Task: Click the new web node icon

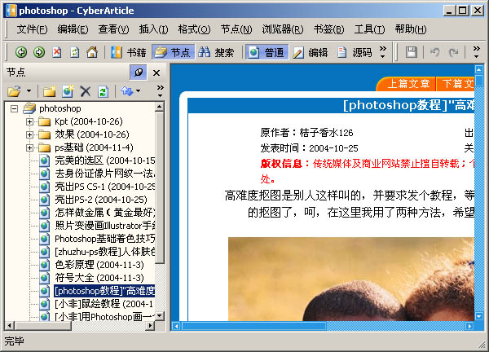Action: 68,91
